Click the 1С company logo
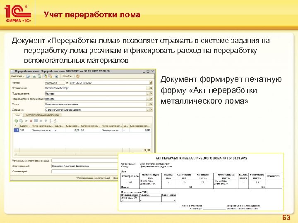Viewport: 298px width, 223px height. pos(18,14)
